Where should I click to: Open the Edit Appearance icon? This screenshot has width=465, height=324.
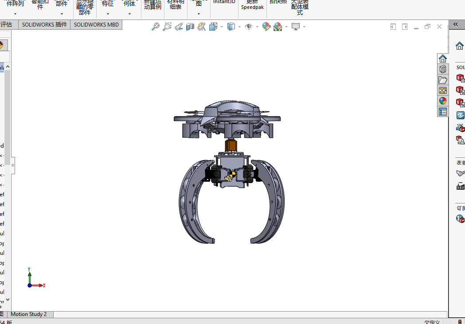(266, 27)
